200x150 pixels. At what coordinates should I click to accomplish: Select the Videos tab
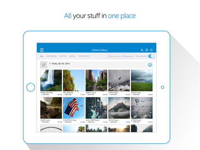(72, 56)
